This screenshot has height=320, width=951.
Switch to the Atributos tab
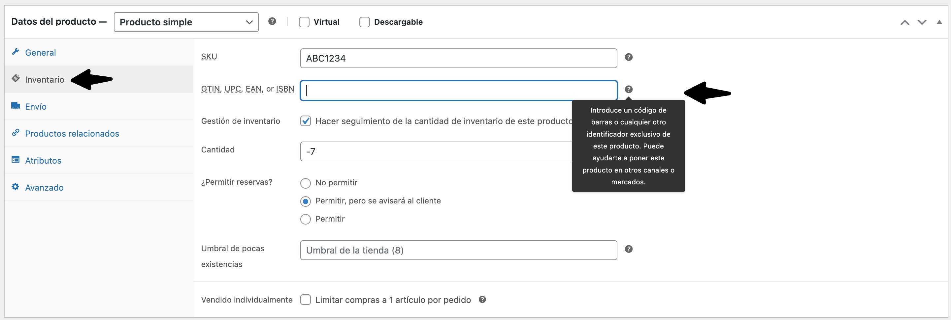(43, 161)
